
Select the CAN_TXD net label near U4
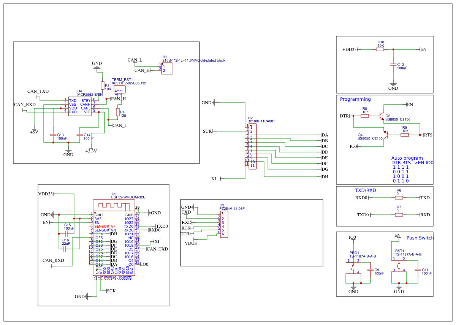coord(38,91)
